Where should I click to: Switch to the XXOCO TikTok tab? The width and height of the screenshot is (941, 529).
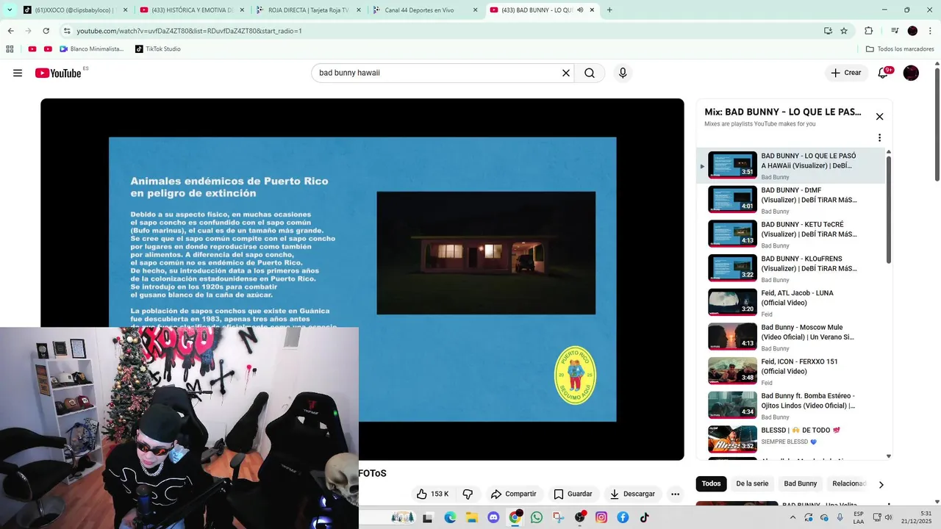pos(75,10)
